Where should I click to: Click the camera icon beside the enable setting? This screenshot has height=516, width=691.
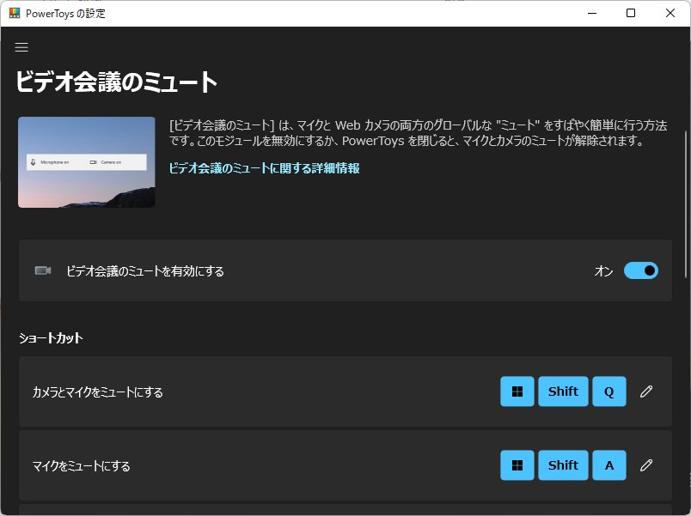42,270
